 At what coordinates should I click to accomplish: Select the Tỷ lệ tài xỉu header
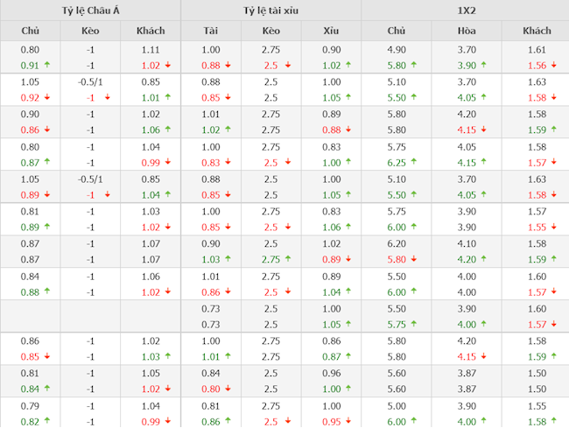(270, 11)
